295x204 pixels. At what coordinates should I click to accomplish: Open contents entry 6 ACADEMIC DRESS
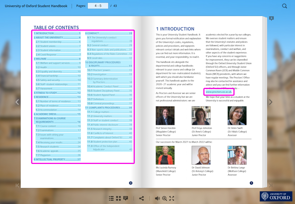coord(57,114)
